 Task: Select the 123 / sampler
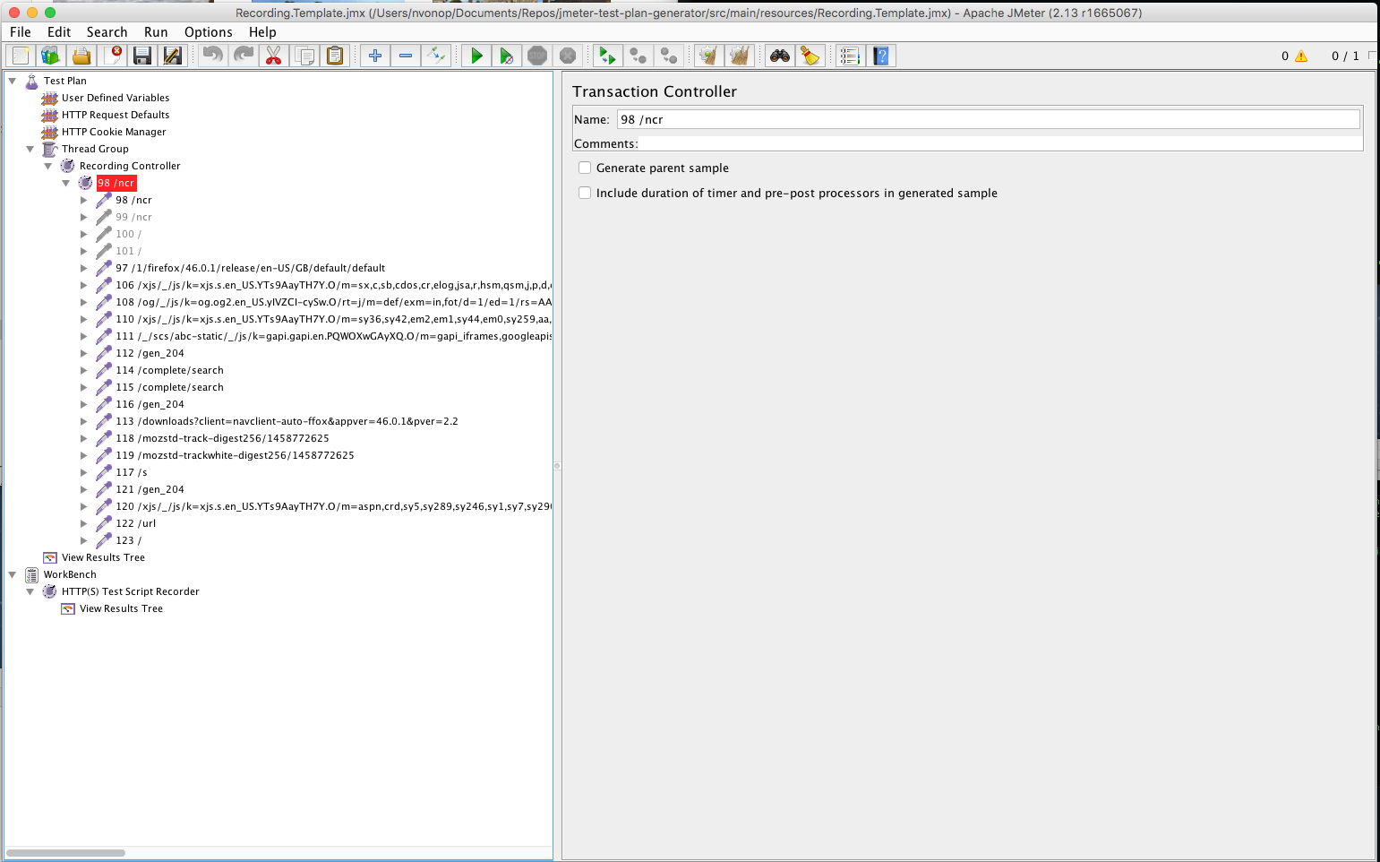click(128, 540)
